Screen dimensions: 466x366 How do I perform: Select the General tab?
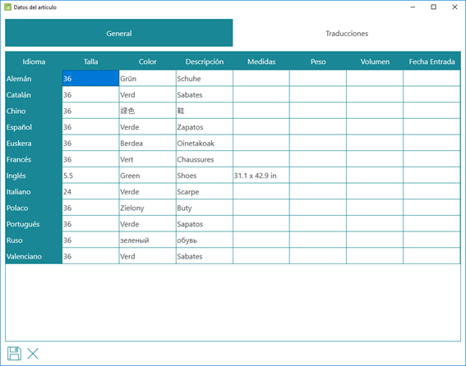[119, 33]
